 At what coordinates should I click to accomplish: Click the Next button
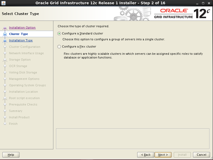[163, 155]
